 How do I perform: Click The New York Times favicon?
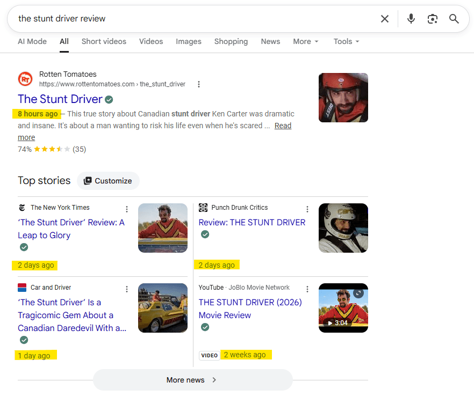click(22, 208)
